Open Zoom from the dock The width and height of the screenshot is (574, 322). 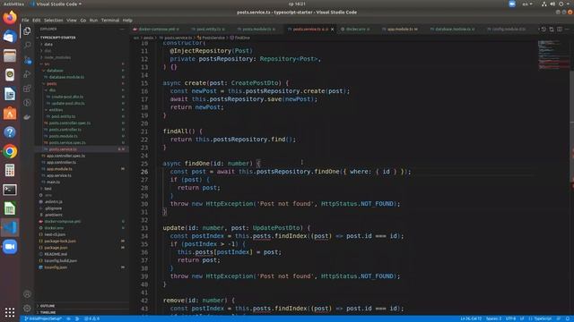(x=10, y=247)
